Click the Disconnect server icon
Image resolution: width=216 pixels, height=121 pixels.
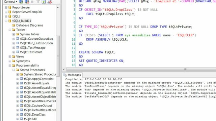(27, 1)
